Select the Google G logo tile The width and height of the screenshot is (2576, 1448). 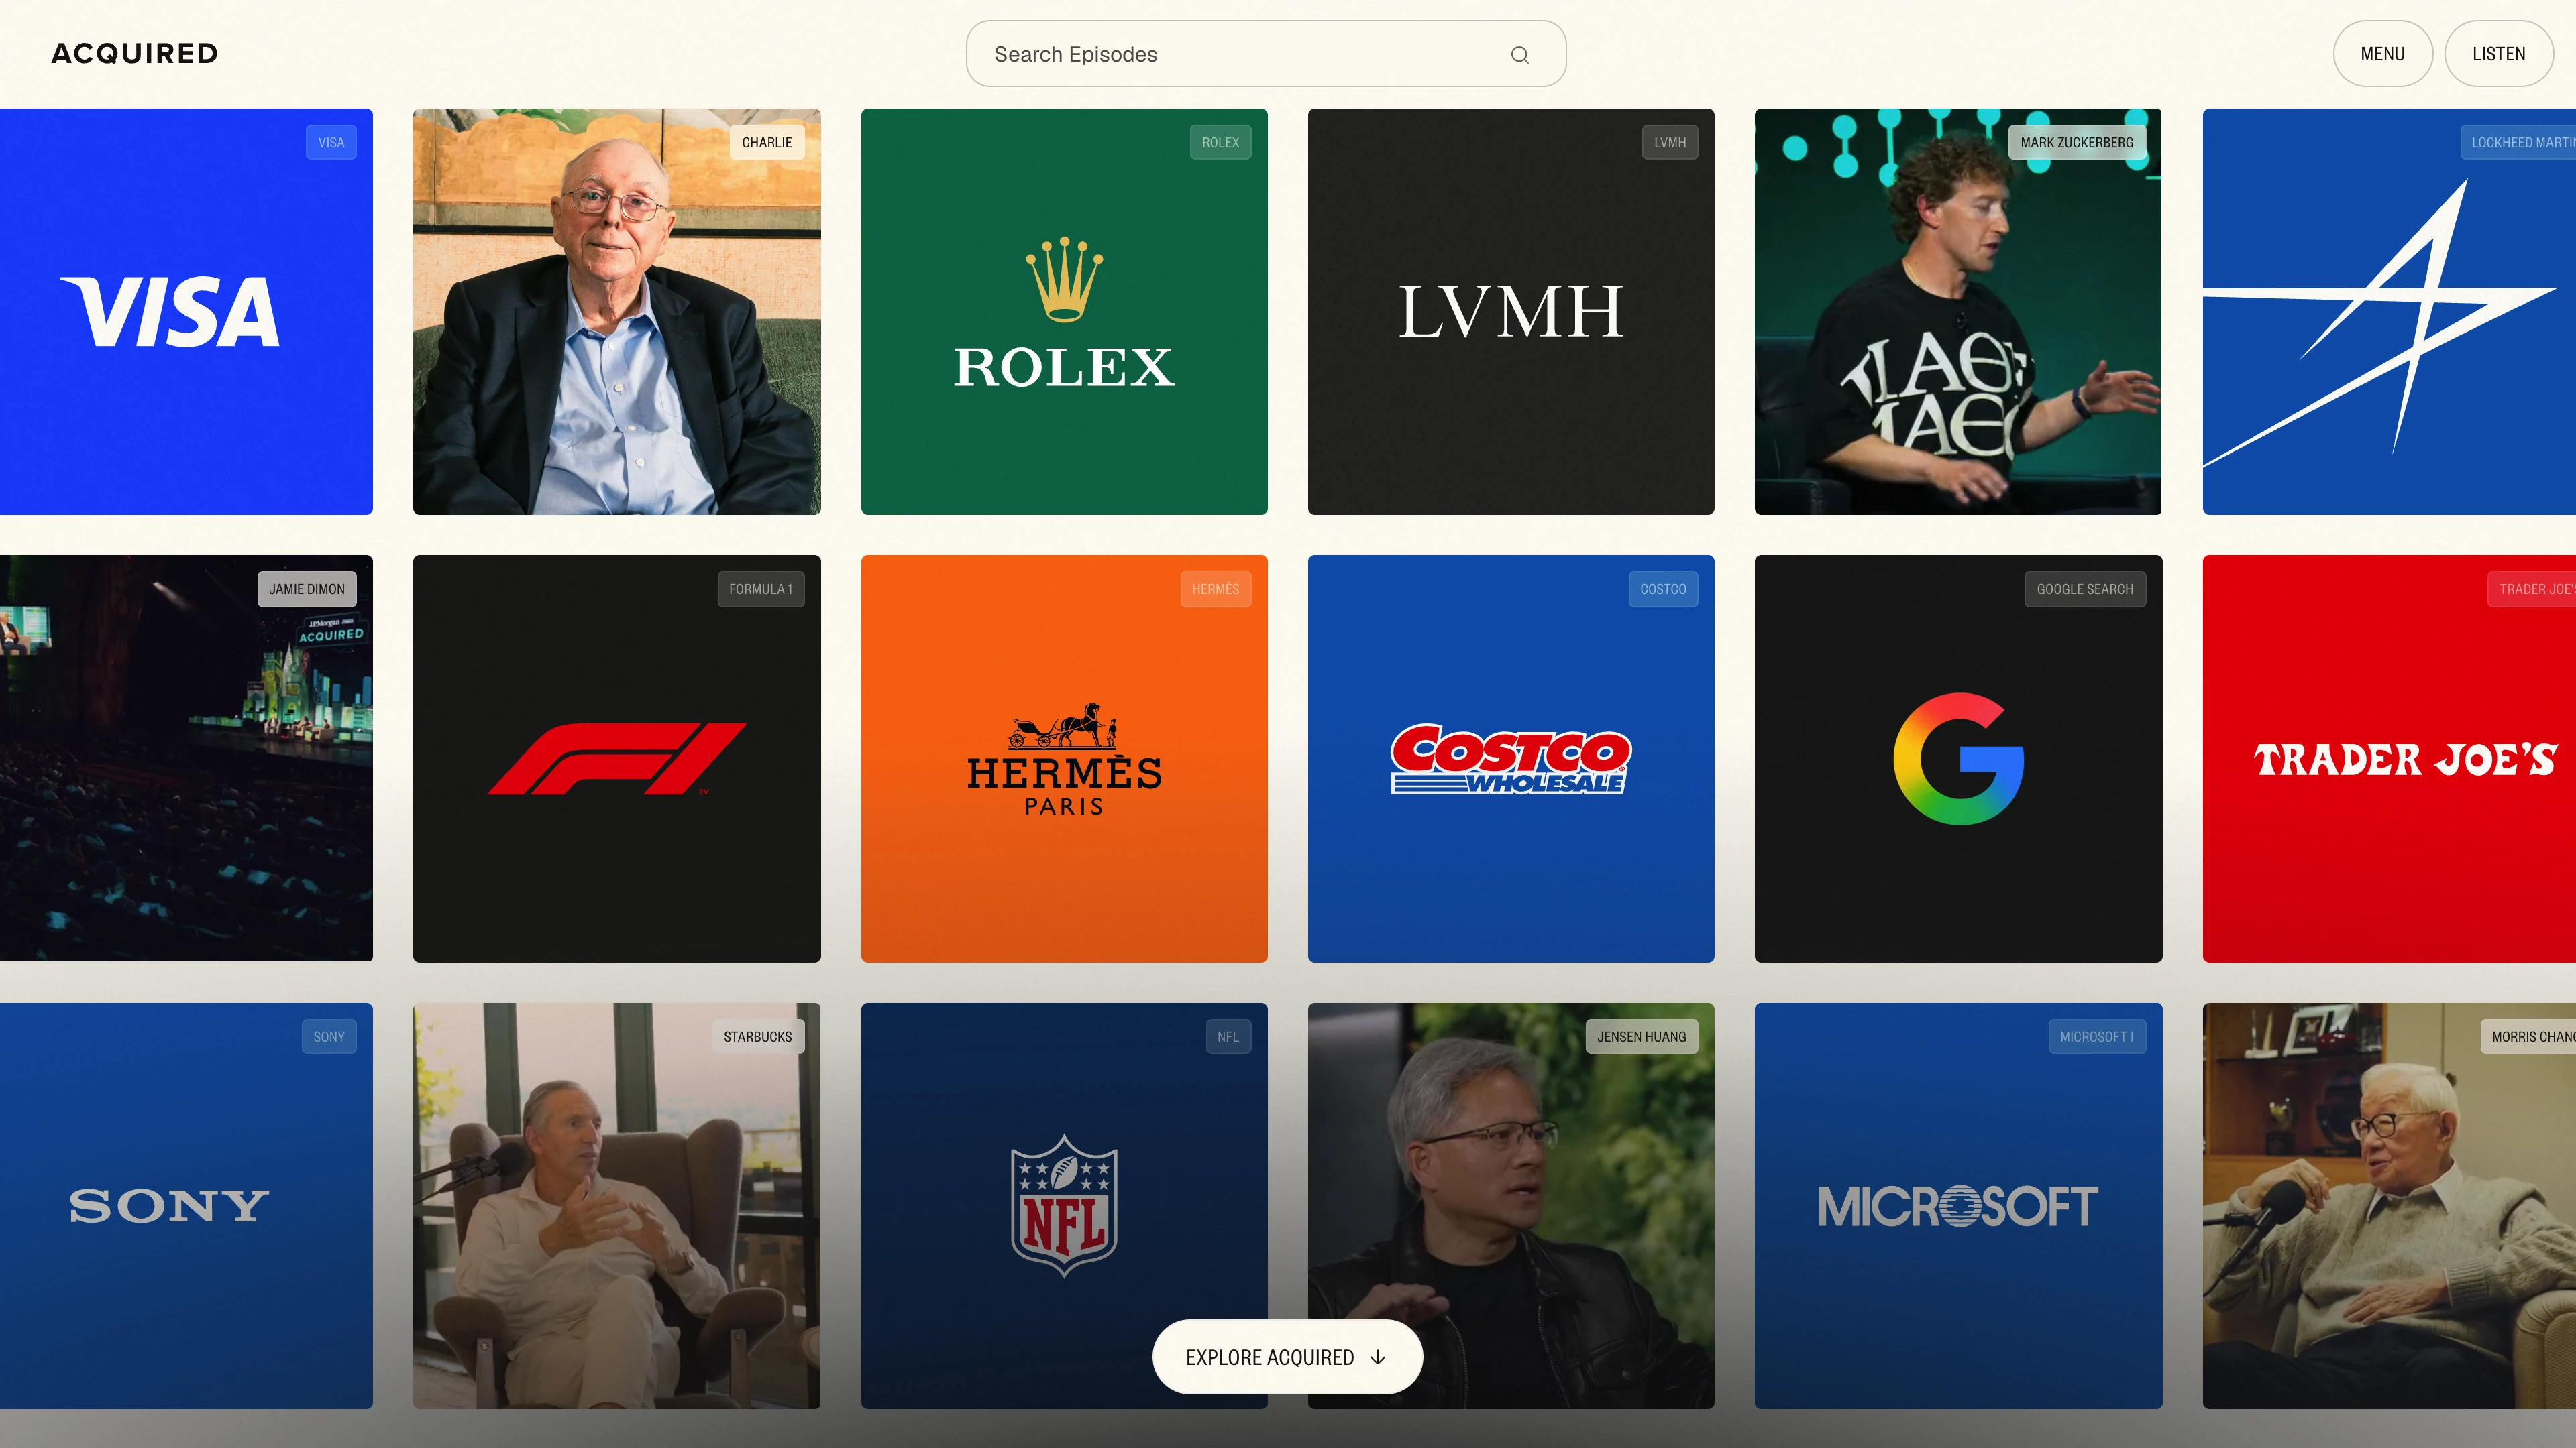(1957, 758)
